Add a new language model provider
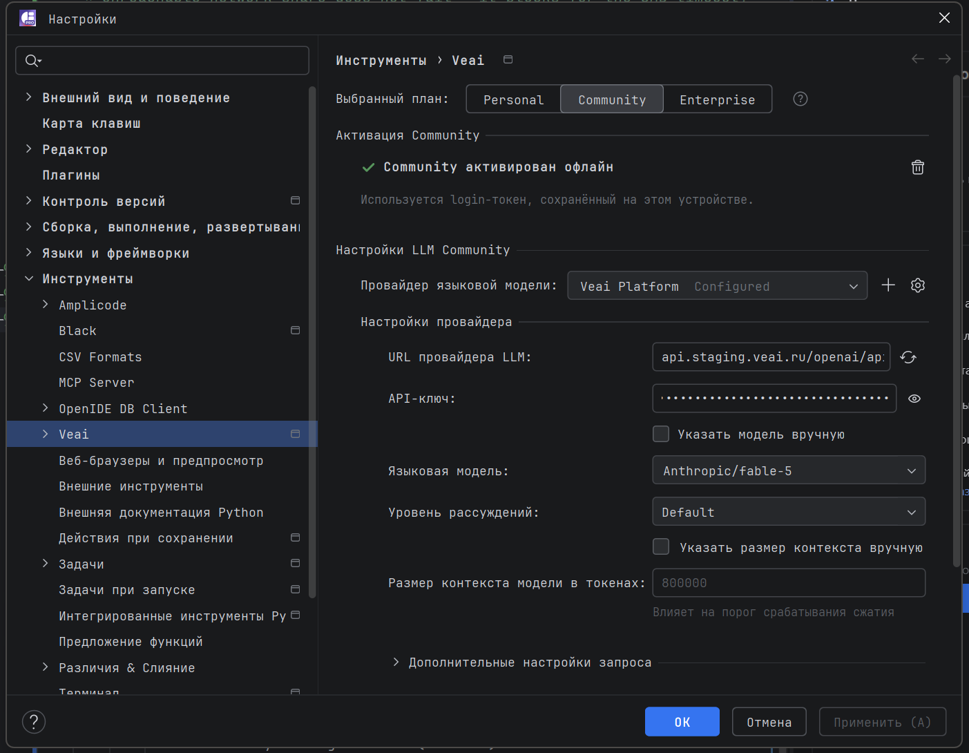The width and height of the screenshot is (969, 753). point(888,285)
